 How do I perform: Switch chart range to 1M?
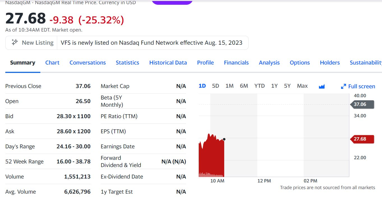[x=230, y=86]
